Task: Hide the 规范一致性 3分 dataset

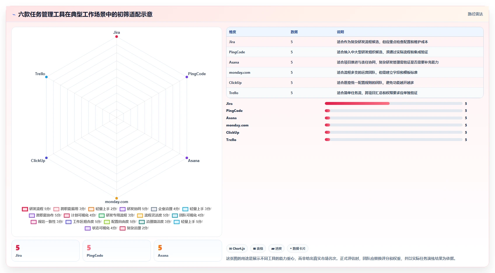Action: coord(47,222)
